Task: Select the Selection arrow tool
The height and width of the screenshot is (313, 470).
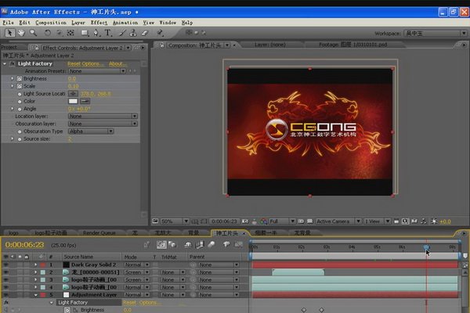Action: click(9, 33)
